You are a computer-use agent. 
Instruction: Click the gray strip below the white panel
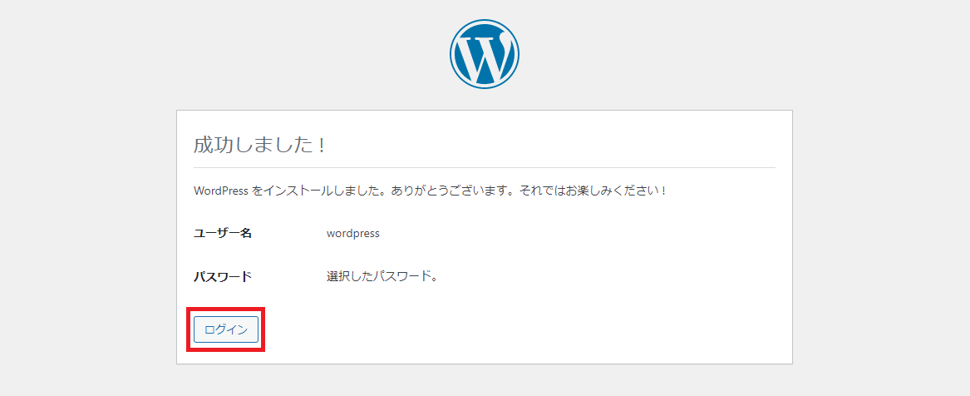click(484, 381)
